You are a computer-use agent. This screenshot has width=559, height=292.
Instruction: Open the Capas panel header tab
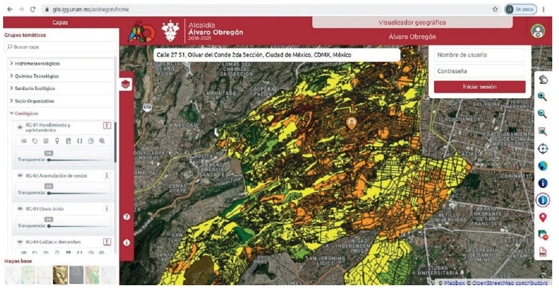tap(60, 22)
